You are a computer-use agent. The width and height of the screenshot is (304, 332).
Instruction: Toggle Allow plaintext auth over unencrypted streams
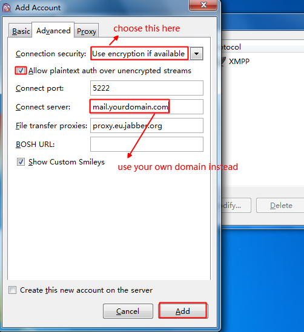click(x=21, y=71)
